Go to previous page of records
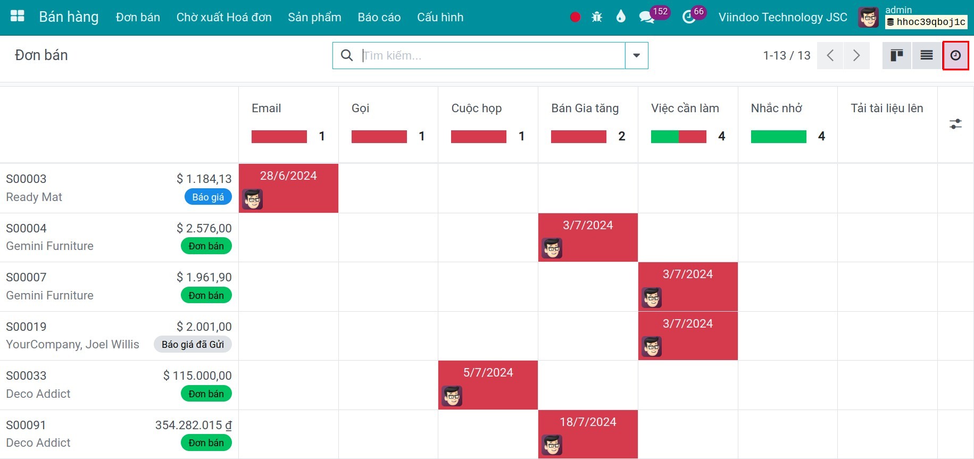The height and width of the screenshot is (459, 974). [830, 55]
